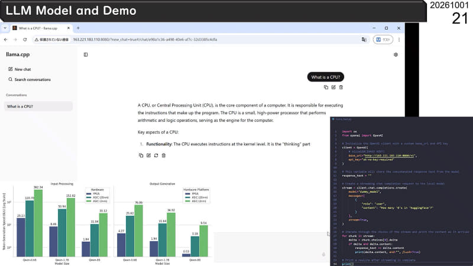Viewport: 473px width, 266px height.
Task: Collapse the llama.cpp sidebar panel icon
Action: 86,54
